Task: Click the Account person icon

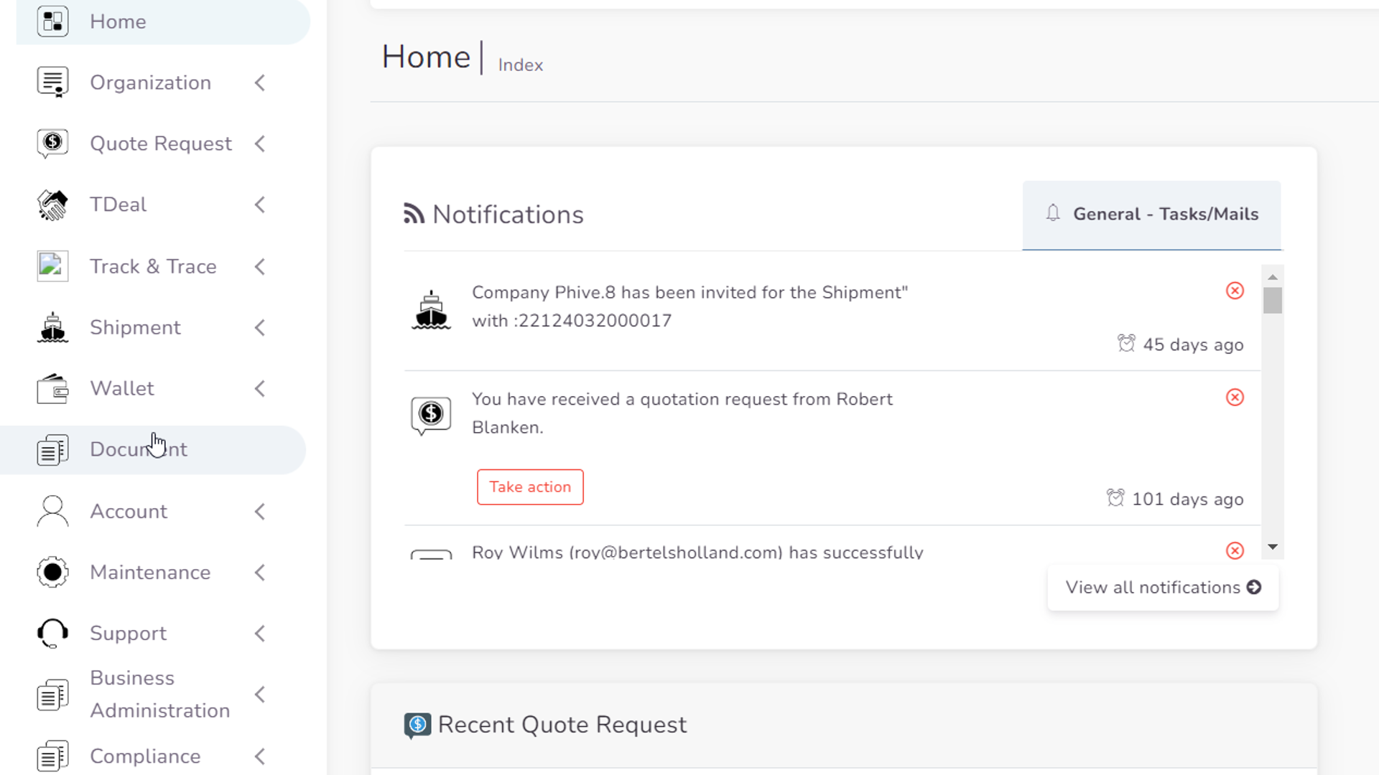Action: [52, 512]
